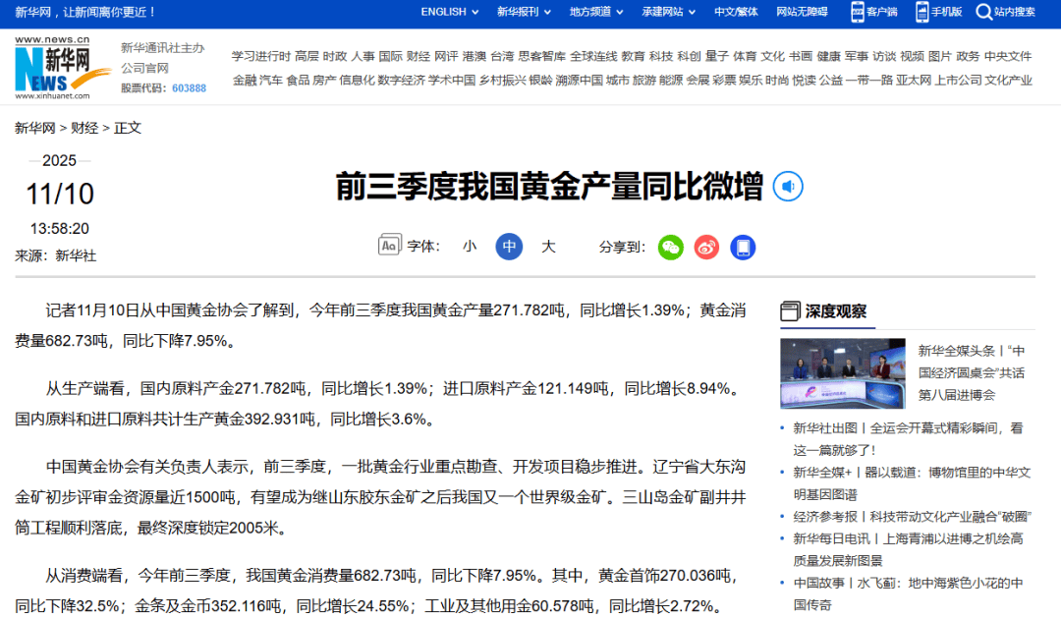
Task: Open the 时尚 channel
Action: pyautogui.click(x=777, y=81)
